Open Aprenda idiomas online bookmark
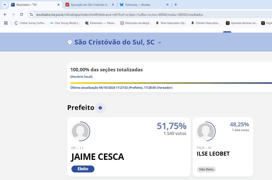Screen dimensions: 272x180 pyautogui.click(x=242, y=23)
